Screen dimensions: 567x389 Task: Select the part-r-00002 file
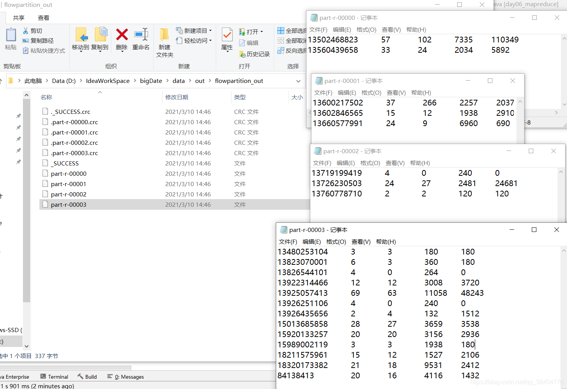68,194
